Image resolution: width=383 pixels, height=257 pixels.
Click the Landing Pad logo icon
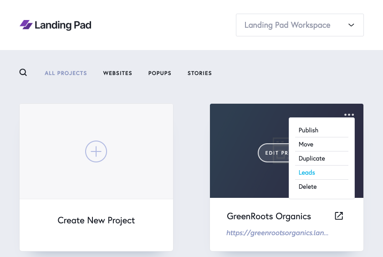tap(26, 25)
